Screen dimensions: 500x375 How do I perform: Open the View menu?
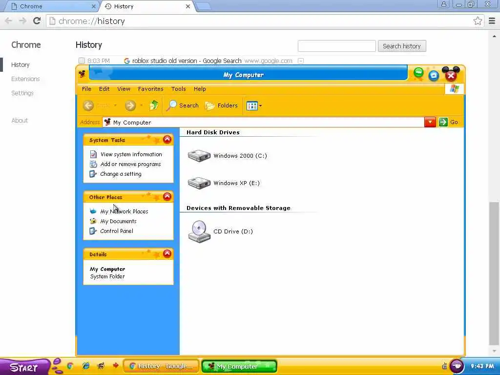(x=124, y=89)
